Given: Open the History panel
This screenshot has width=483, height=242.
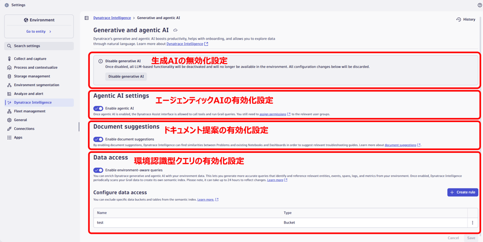Looking at the screenshot, I should [466, 19].
